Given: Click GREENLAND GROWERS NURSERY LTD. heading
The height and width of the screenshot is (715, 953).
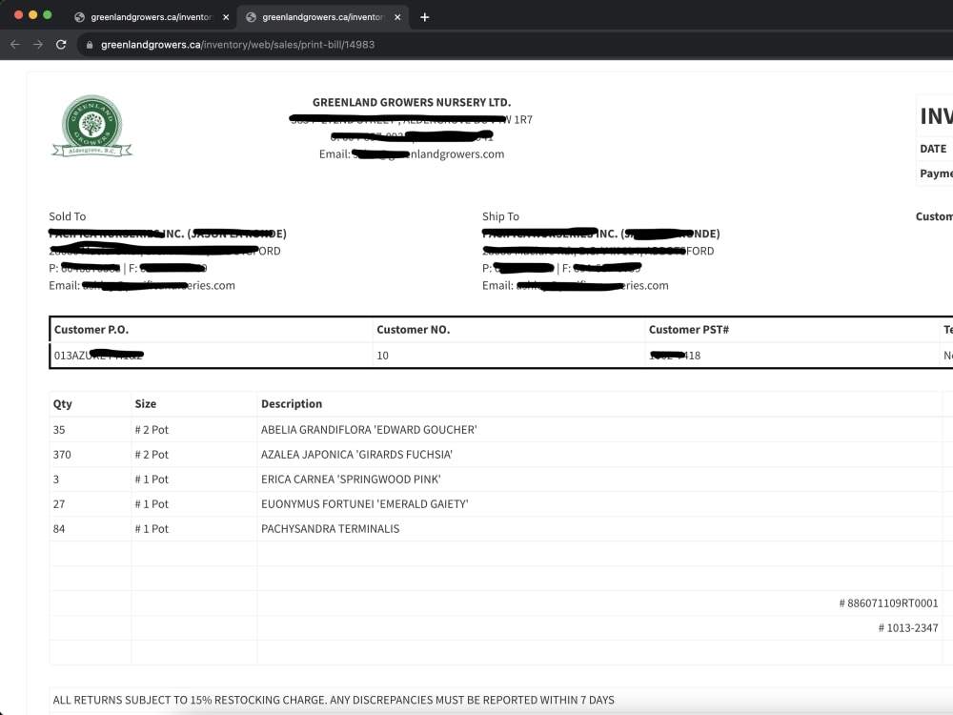Looking at the screenshot, I should pyautogui.click(x=412, y=102).
